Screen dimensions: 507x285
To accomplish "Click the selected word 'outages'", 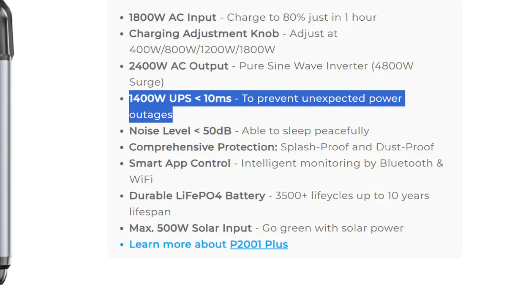I will [x=151, y=115].
